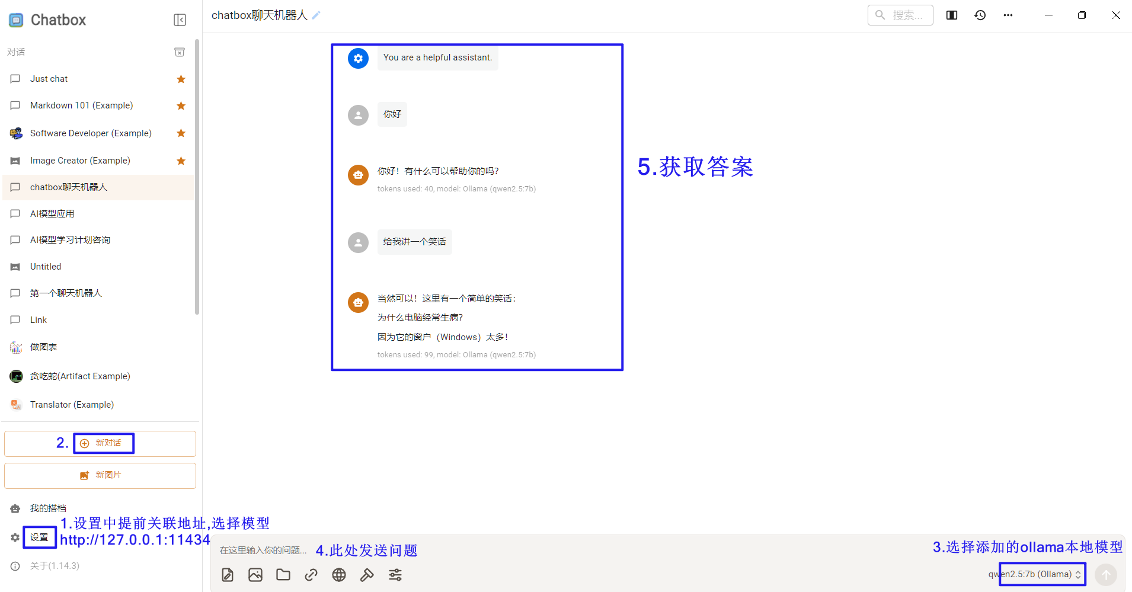The width and height of the screenshot is (1132, 592).
Task: Click the 为什么电脑经常生病 joke line
Action: click(x=420, y=318)
